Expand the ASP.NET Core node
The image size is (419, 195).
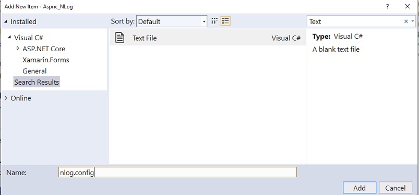18,49
